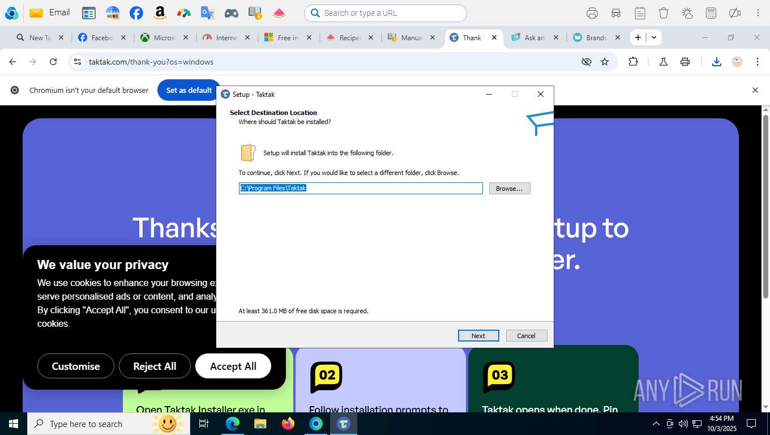770x435 pixels.
Task: Click Browse in Taktak setup
Action: point(510,189)
